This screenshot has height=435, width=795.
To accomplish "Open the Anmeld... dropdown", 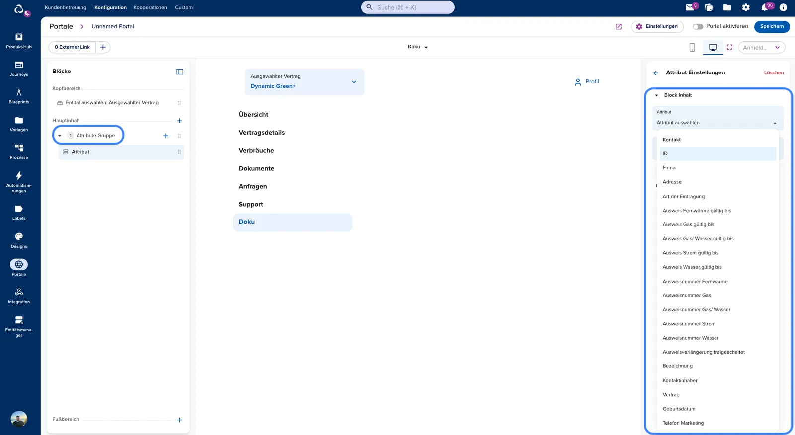I will point(762,47).
